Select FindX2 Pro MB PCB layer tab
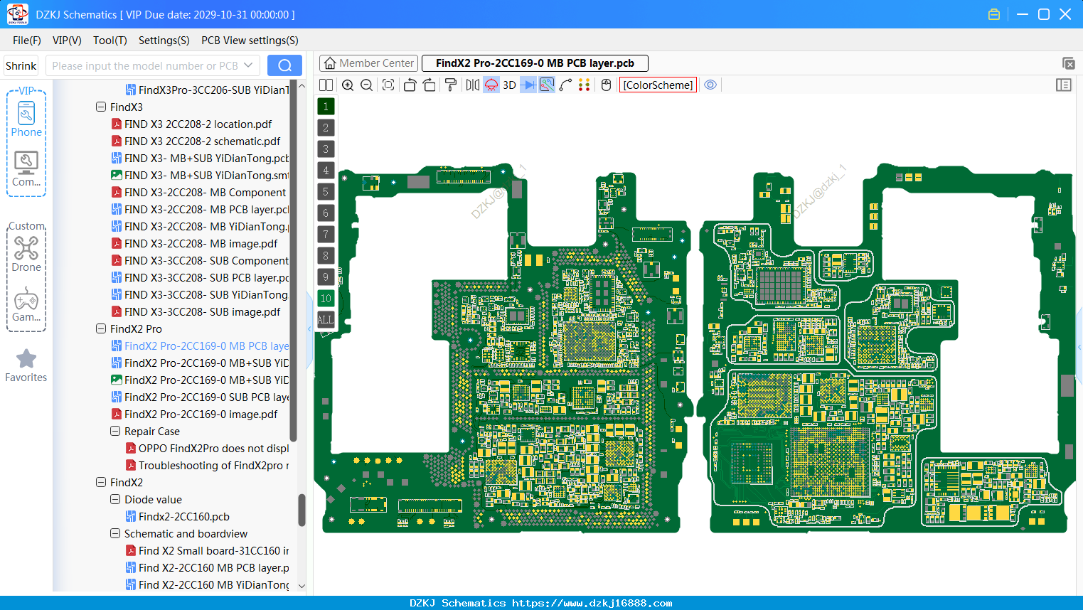Screen dimensions: 1083x610 tap(535, 63)
